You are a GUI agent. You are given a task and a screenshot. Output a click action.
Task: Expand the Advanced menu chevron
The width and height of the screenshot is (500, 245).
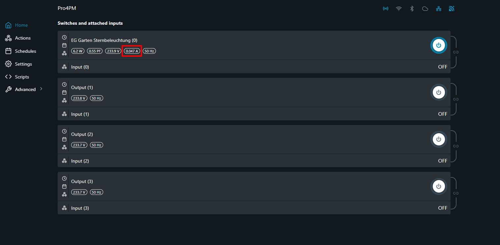pos(41,89)
